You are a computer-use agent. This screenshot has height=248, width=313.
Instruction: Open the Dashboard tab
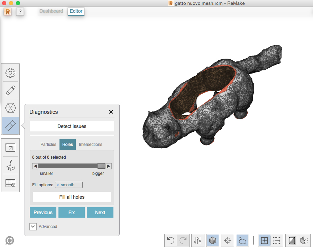pos(51,11)
